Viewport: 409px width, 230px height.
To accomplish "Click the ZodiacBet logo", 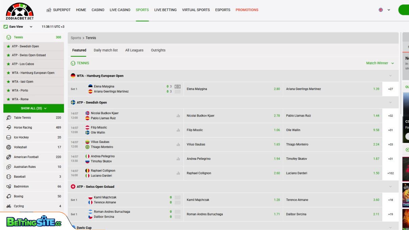I will pos(20,11).
